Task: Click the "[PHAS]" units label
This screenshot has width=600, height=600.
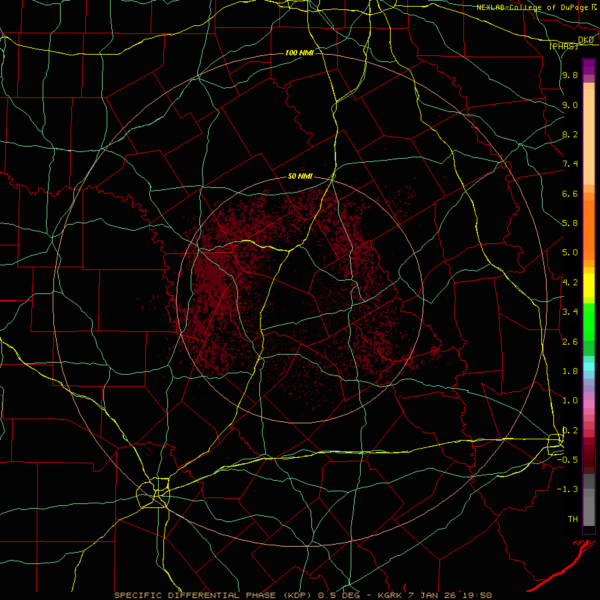Action: 563,46
